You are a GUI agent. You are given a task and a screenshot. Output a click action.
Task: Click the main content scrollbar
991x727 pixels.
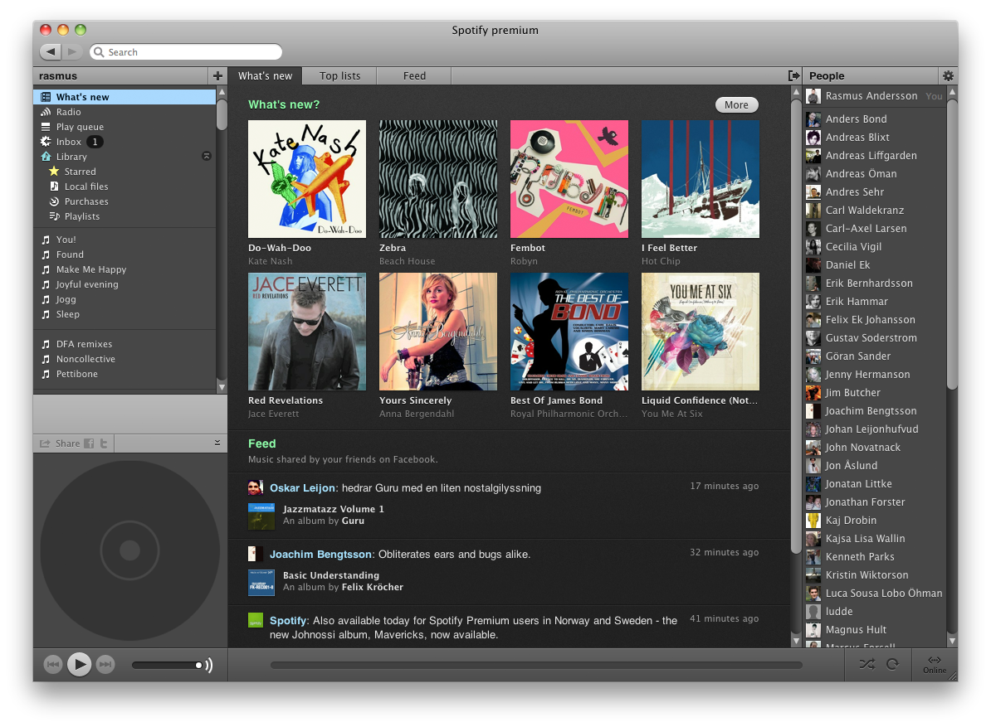point(796,325)
